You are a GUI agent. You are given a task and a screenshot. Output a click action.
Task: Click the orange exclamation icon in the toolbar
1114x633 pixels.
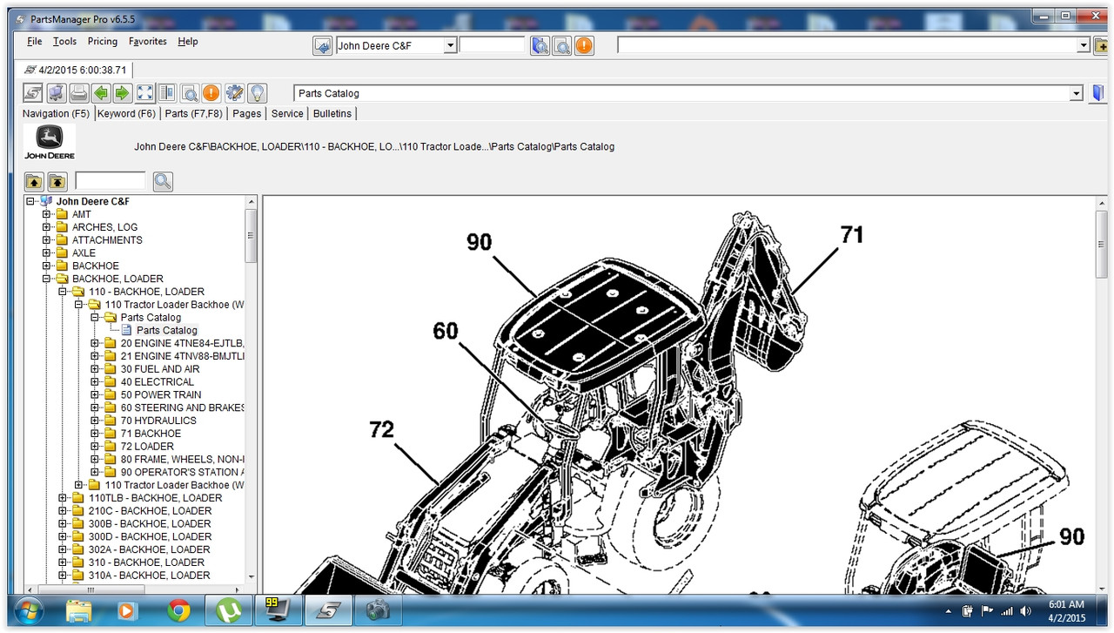pyautogui.click(x=211, y=93)
